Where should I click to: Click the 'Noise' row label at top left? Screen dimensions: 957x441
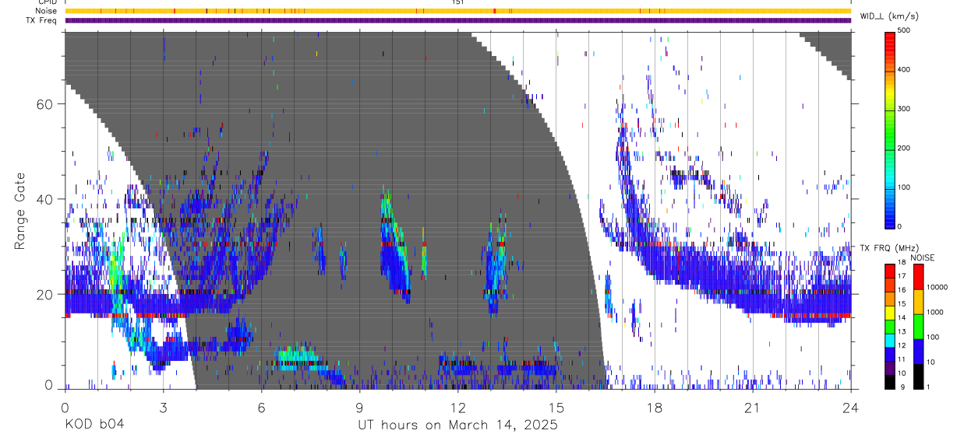click(48, 11)
